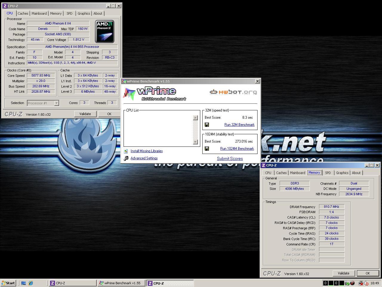Click the Multiplier value x 29.0

pyautogui.click(x=41, y=81)
